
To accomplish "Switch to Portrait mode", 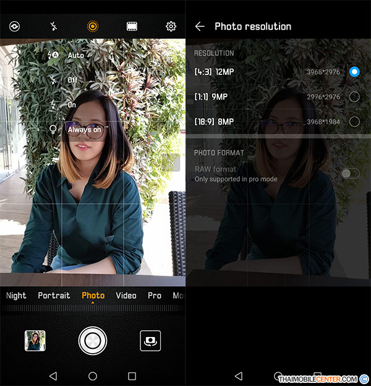I will [54, 296].
